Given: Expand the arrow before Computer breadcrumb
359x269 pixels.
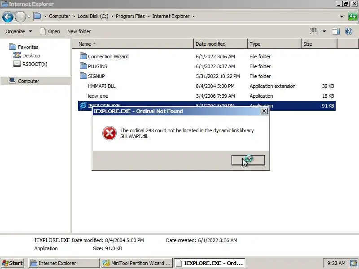Looking at the screenshot, I should 45,16.
